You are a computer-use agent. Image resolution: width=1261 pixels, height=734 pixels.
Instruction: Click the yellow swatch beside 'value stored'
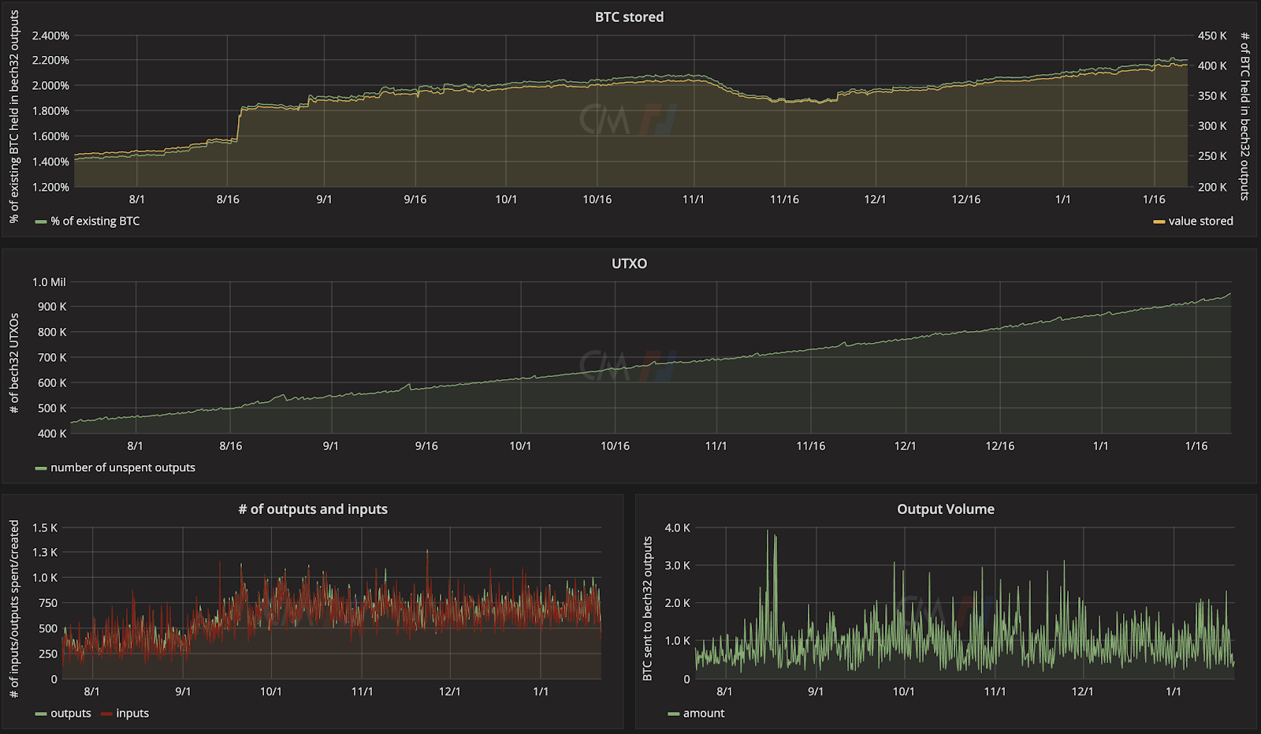(1159, 222)
